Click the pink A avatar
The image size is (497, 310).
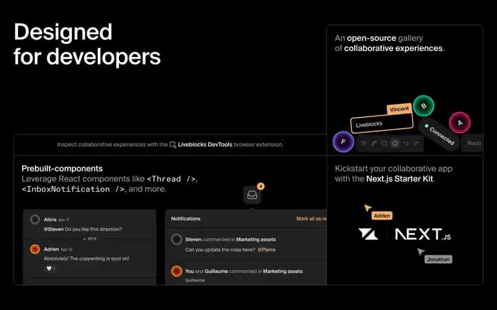(459, 123)
